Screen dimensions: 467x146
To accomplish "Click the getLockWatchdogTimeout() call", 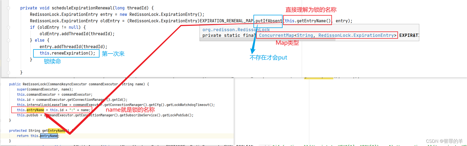I will [190, 105].
